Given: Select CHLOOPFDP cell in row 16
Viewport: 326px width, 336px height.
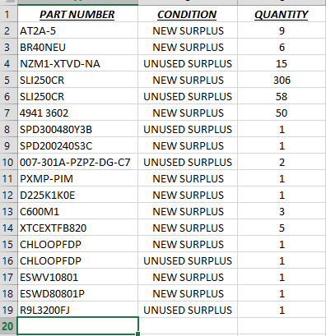Looking at the screenshot, I should pos(77,260).
